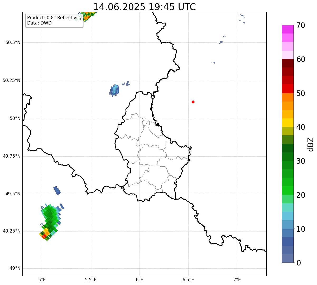This screenshot has width=317, height=285.
Task: Click the 50°N latitude label
Action: (15, 118)
